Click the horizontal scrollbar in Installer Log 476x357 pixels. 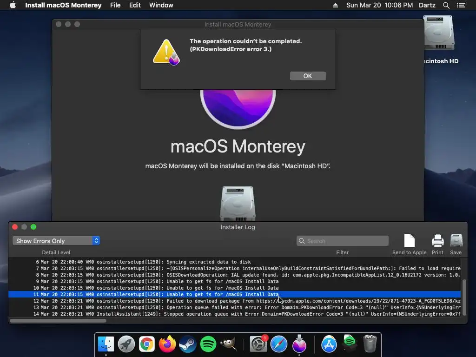pos(58,321)
